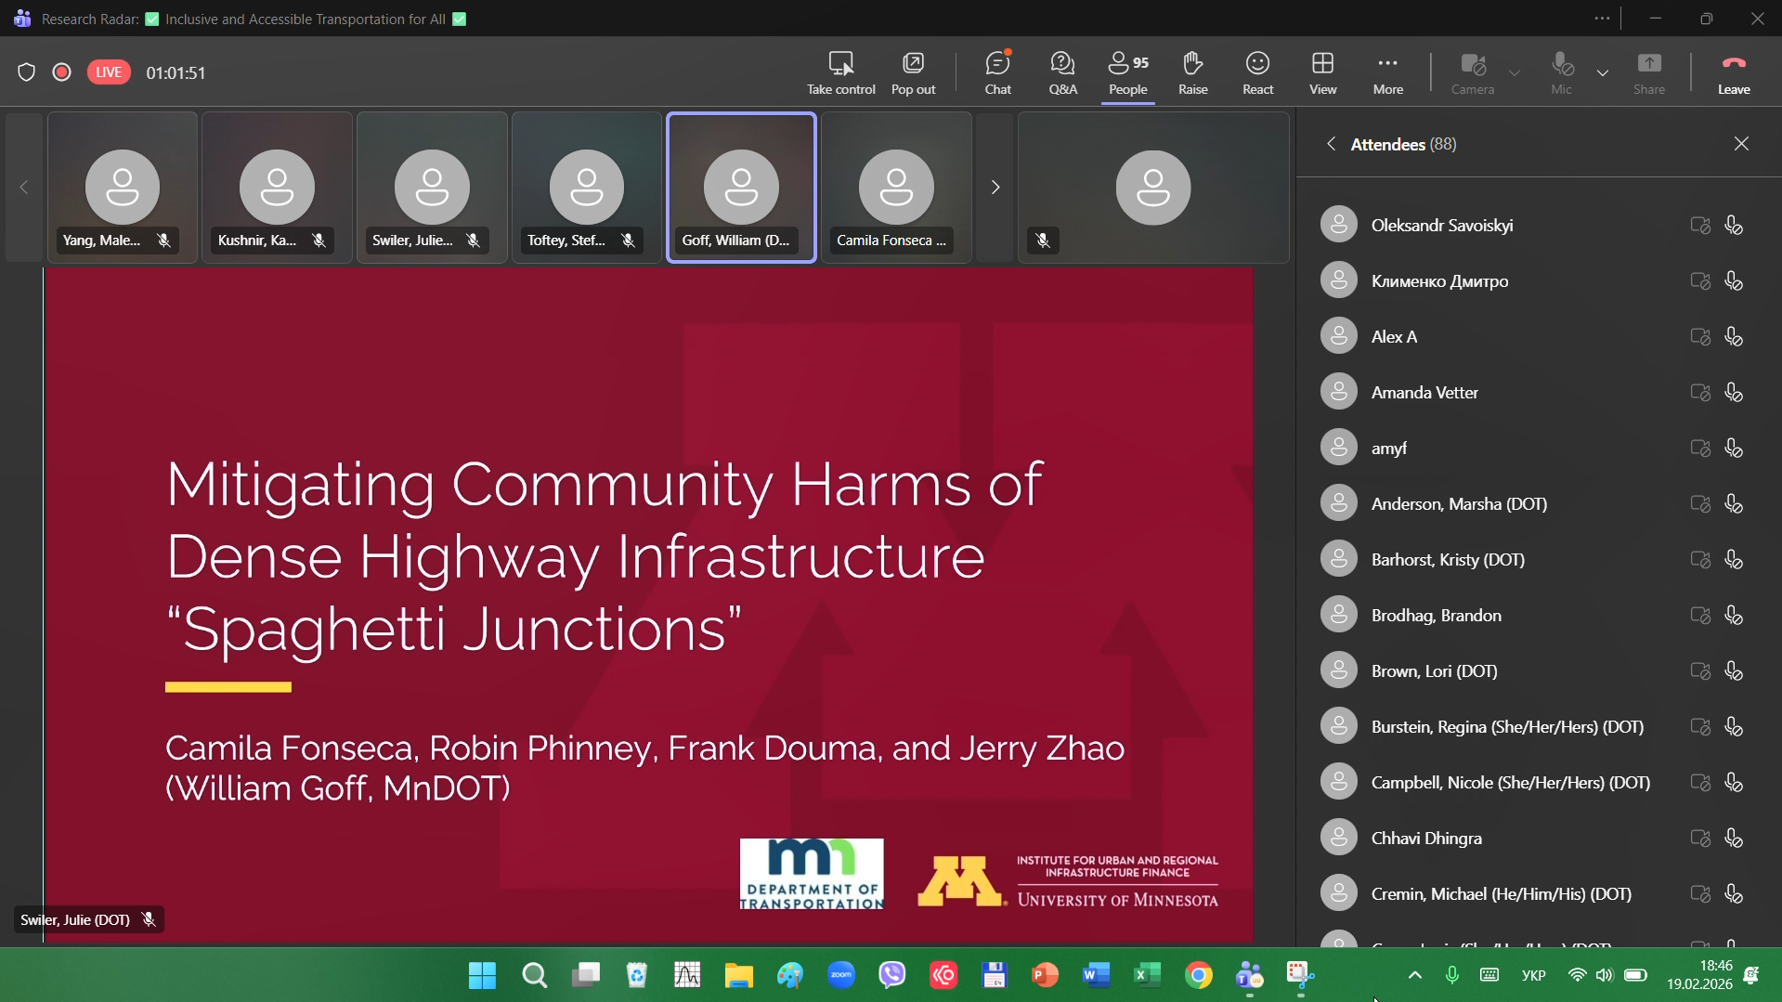This screenshot has width=1782, height=1002.
Task: Select Goff, William participant tile
Action: pos(741,188)
